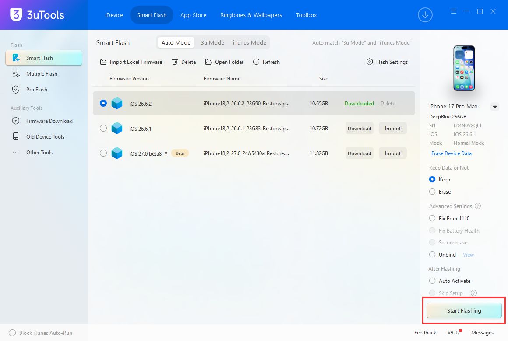Select the iOS 26.6.1 firmware radio button
The image size is (508, 341).
(103, 128)
